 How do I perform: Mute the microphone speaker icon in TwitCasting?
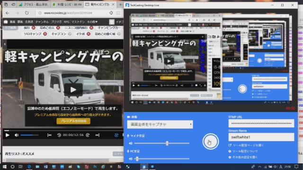(x=131, y=143)
